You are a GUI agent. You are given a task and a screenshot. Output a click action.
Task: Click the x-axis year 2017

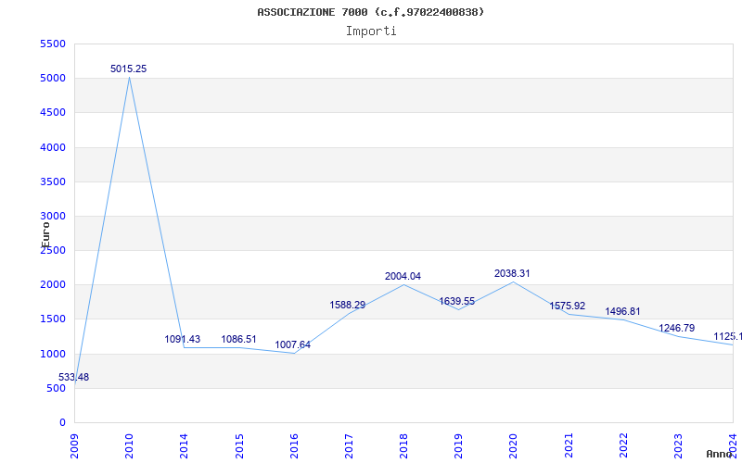point(349,445)
